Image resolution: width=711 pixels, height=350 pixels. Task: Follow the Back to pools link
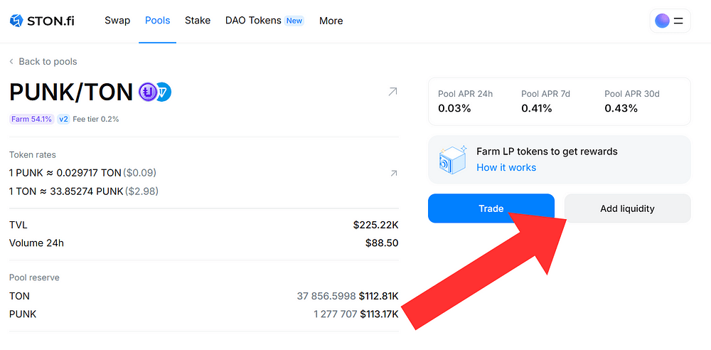(x=48, y=62)
